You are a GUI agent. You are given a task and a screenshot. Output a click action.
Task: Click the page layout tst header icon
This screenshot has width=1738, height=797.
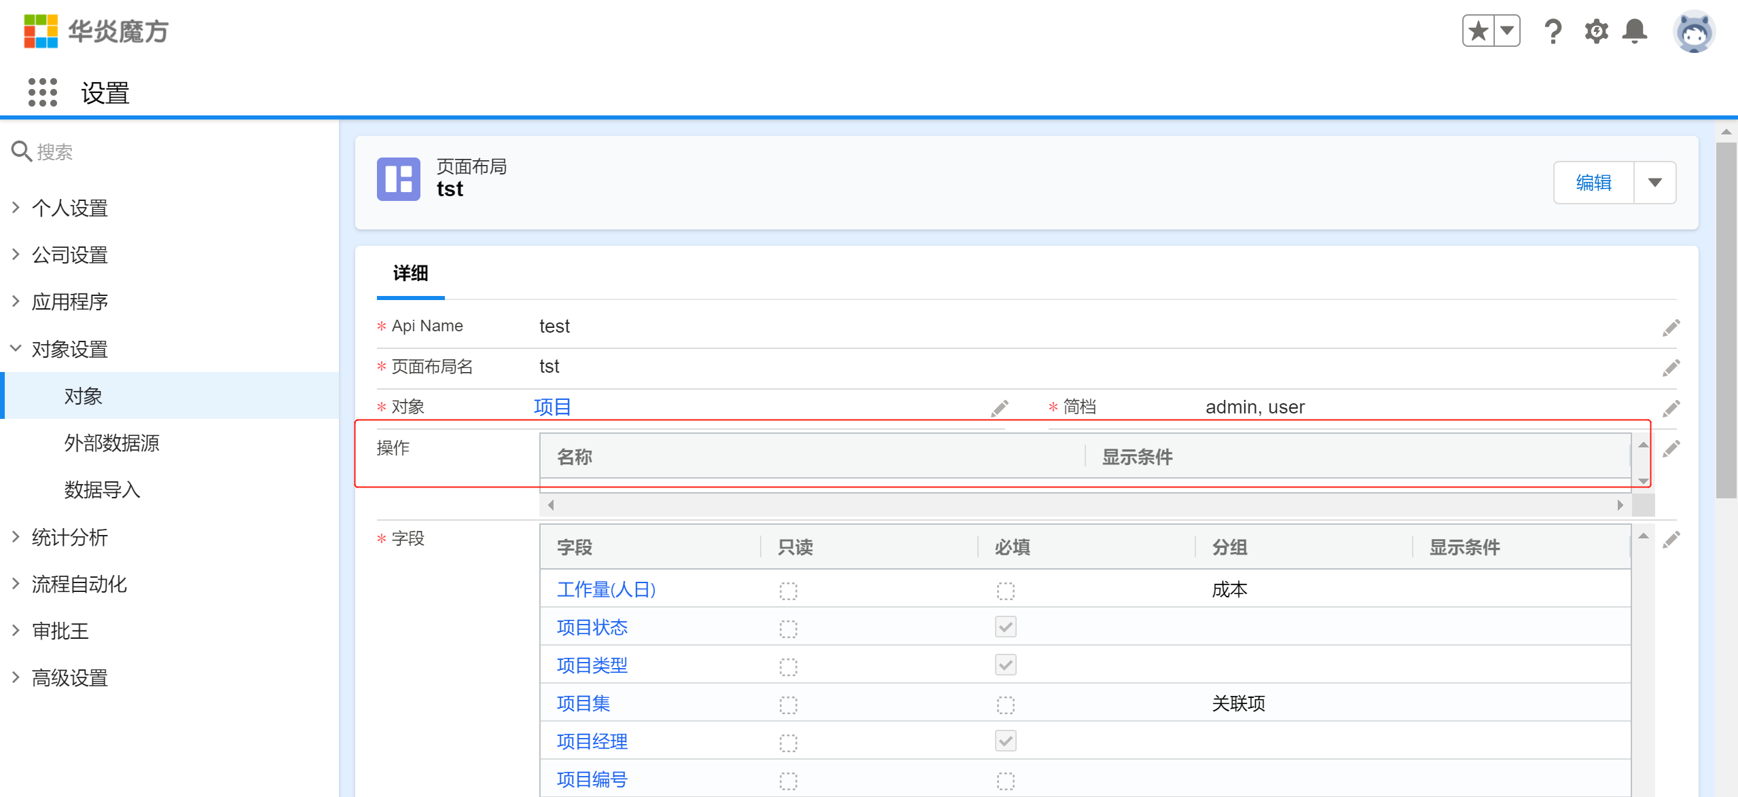399,179
